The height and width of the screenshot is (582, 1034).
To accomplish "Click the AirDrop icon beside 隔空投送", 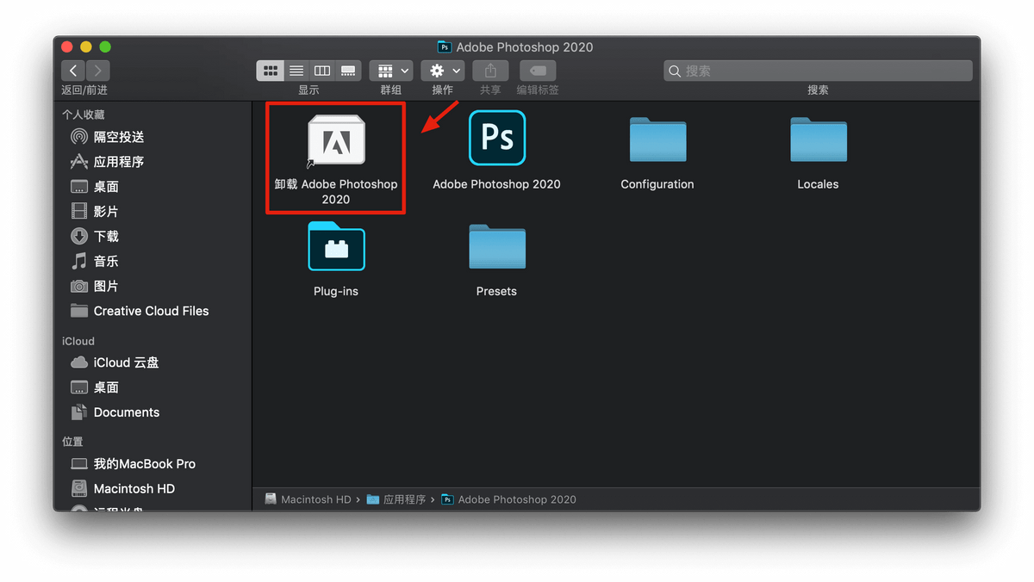I will pos(79,137).
